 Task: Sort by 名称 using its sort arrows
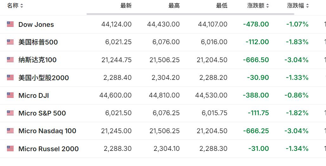pyautogui.click(x=22, y=6)
